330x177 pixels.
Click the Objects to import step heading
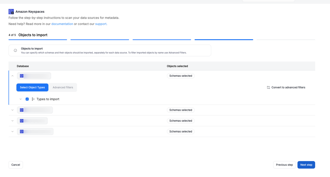point(33,35)
